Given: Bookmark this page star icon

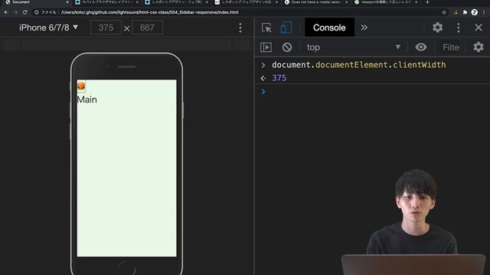Looking at the screenshot, I should tap(444, 12).
